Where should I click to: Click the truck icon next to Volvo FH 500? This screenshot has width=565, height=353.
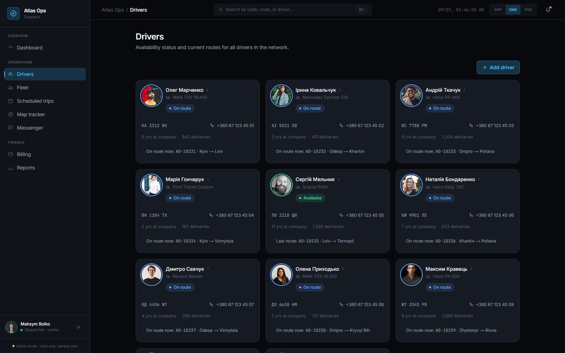(x=428, y=277)
